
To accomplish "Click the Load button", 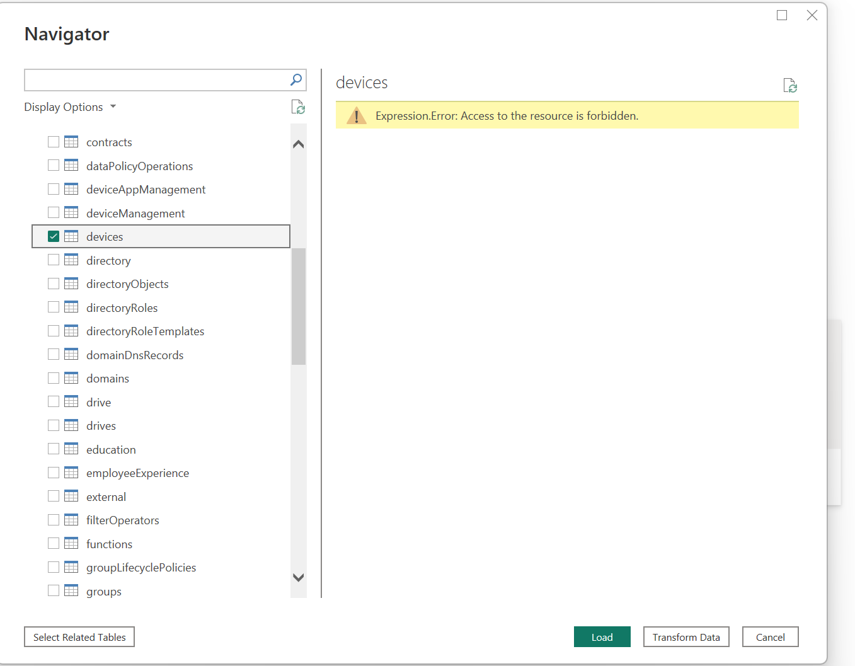I will 602,637.
